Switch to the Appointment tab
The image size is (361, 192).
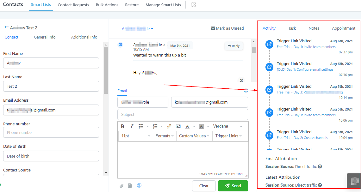click(344, 28)
